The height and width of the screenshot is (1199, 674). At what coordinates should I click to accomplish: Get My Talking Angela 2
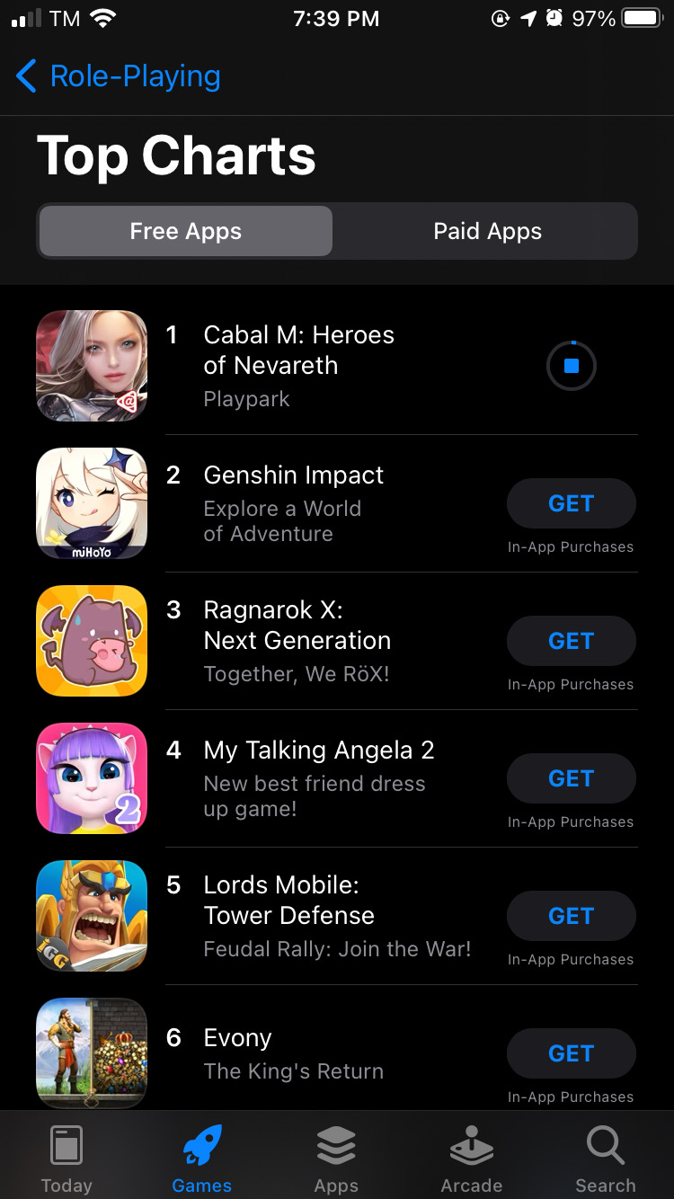tap(572, 778)
